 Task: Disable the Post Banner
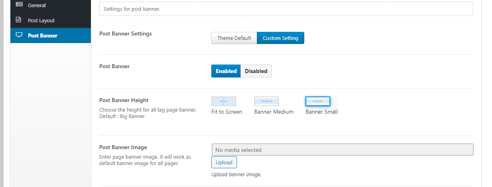coord(256,71)
